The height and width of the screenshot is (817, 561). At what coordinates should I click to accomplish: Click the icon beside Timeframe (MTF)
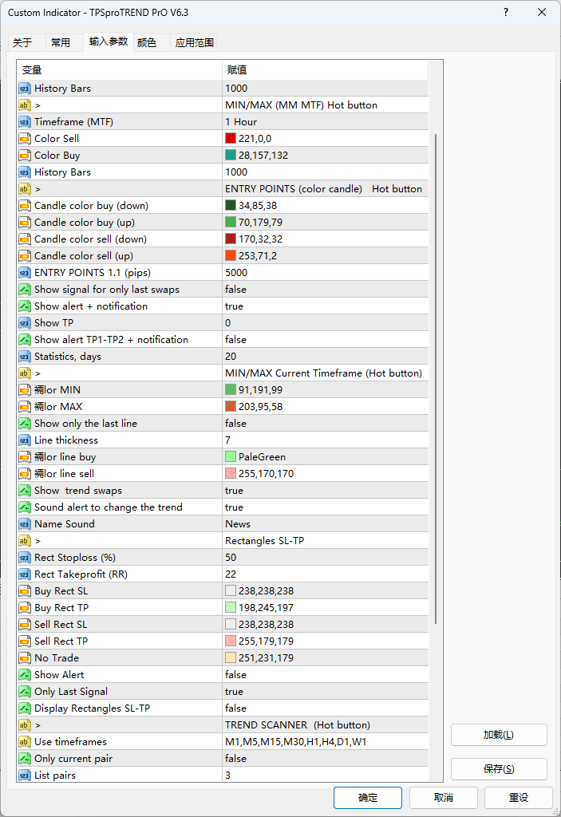pos(25,122)
